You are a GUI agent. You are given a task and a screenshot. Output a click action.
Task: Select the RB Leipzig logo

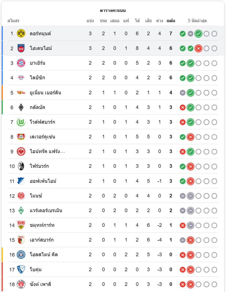[x=21, y=78]
